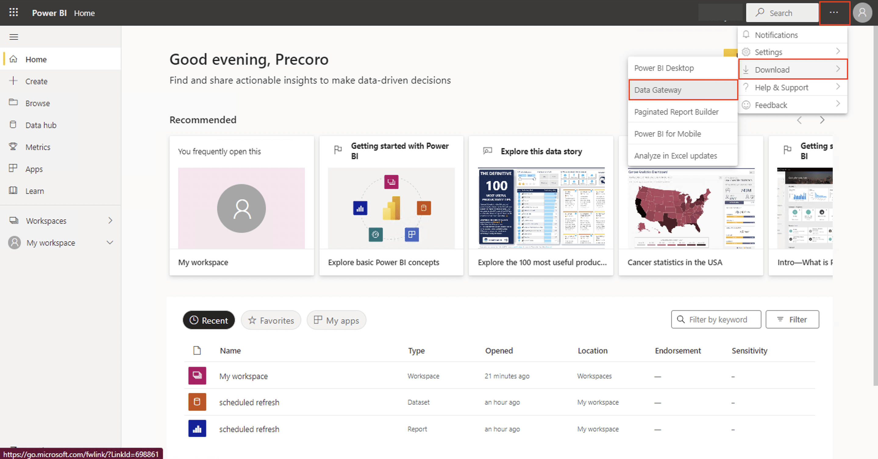The height and width of the screenshot is (459, 878).
Task: Select Power BI for Mobile menu item
Action: tap(683, 133)
